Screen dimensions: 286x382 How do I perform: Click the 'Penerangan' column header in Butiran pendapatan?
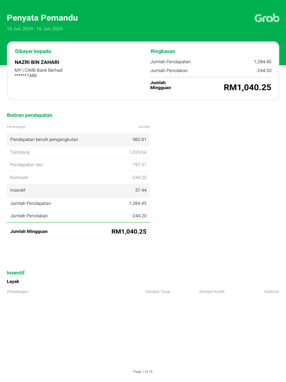pos(16,127)
